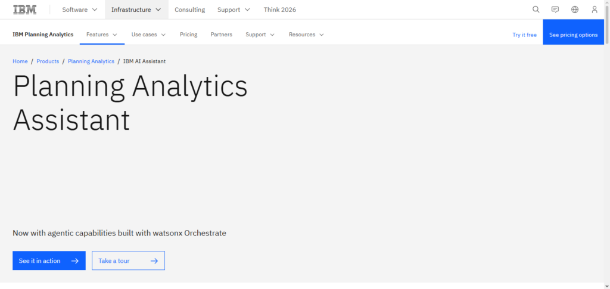The height and width of the screenshot is (289, 610).
Task: Click the Try it free link
Action: coord(524,35)
